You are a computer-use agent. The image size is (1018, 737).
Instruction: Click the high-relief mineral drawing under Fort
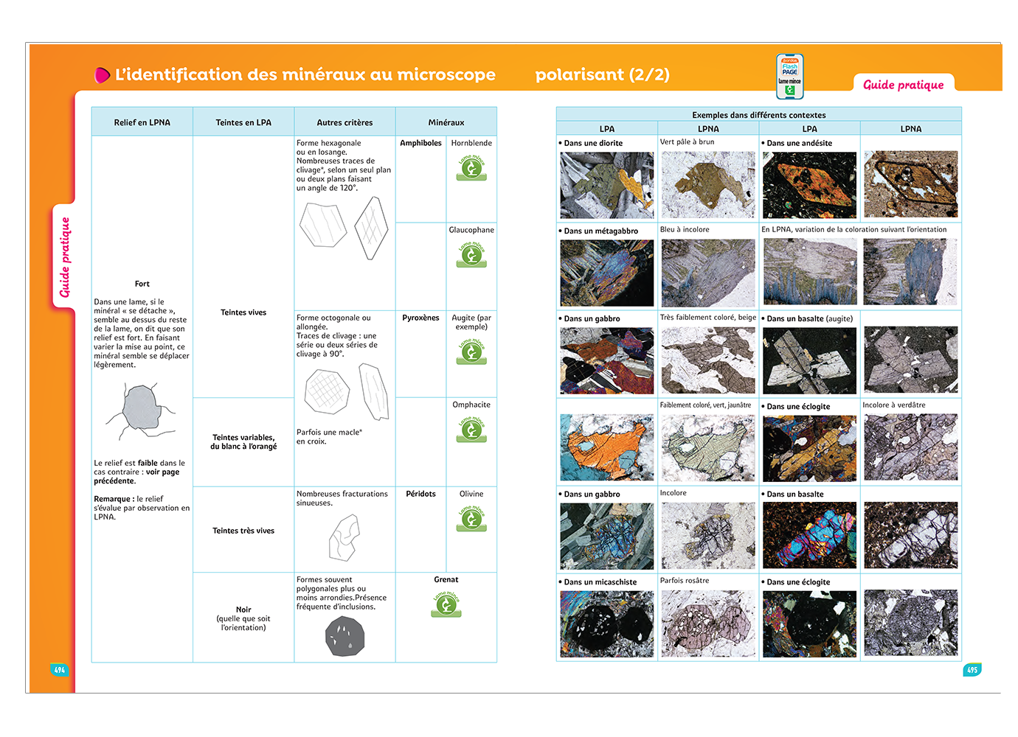(140, 410)
